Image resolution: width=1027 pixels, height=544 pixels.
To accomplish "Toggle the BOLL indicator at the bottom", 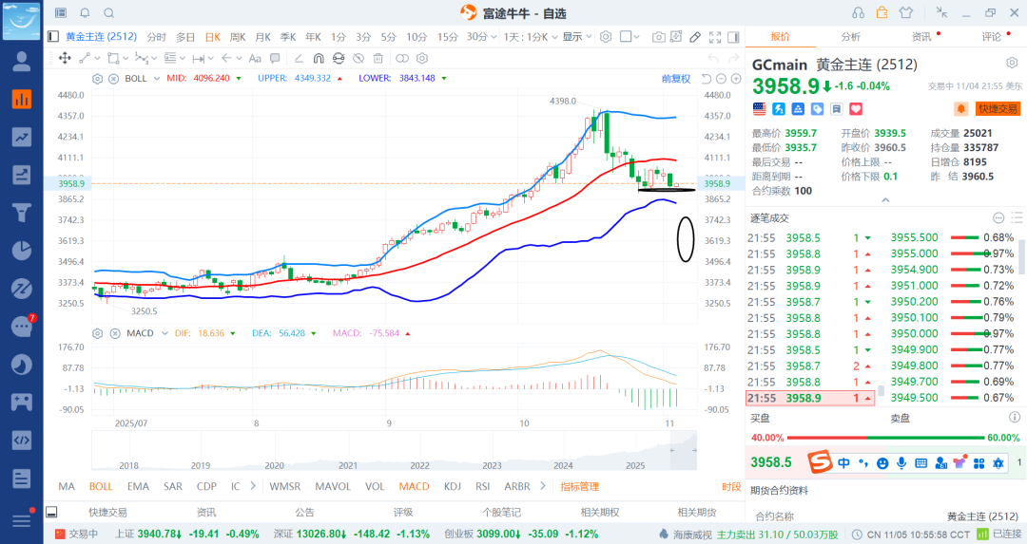I will [x=101, y=486].
